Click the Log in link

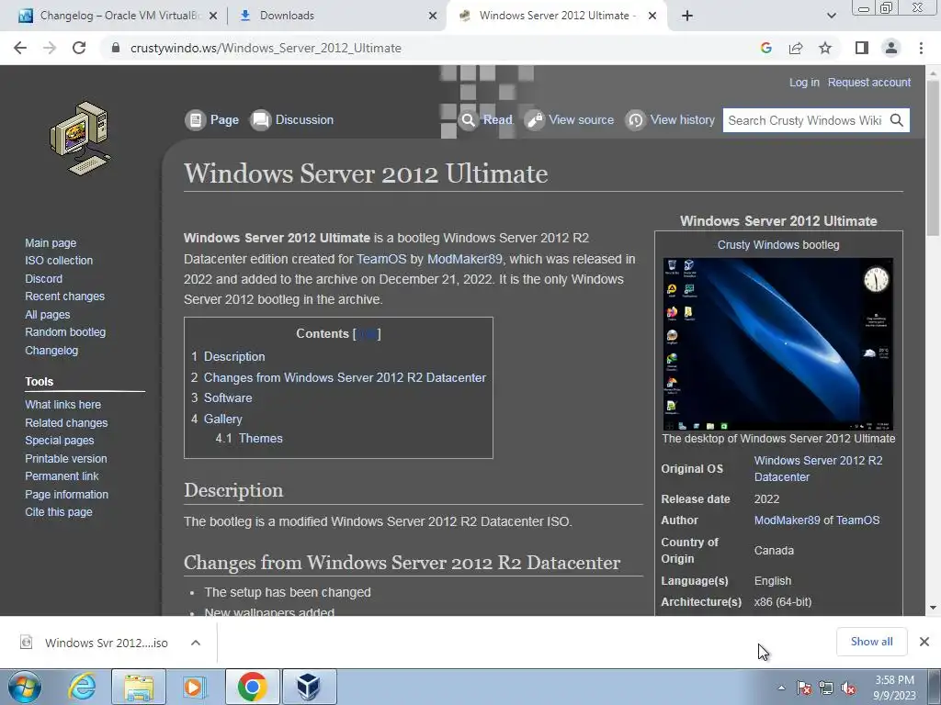point(804,82)
